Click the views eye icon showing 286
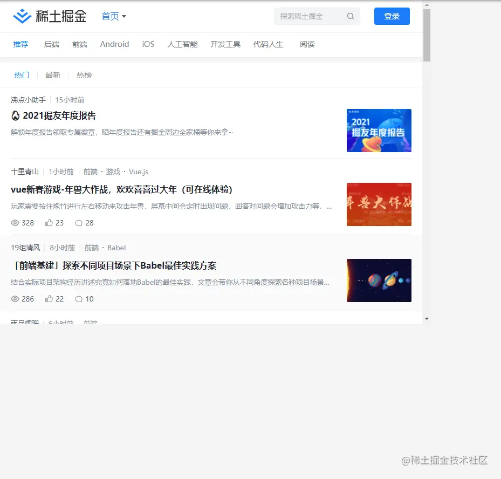The image size is (501, 479). 15,299
